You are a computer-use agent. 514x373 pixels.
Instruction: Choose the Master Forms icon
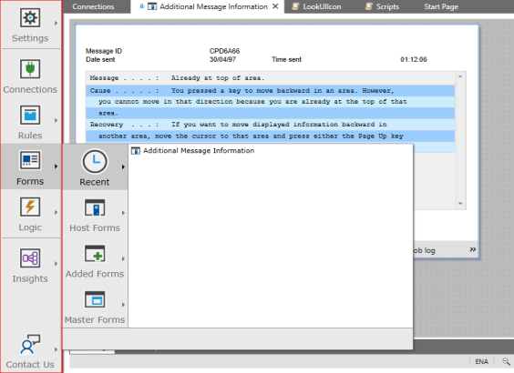coord(95,299)
